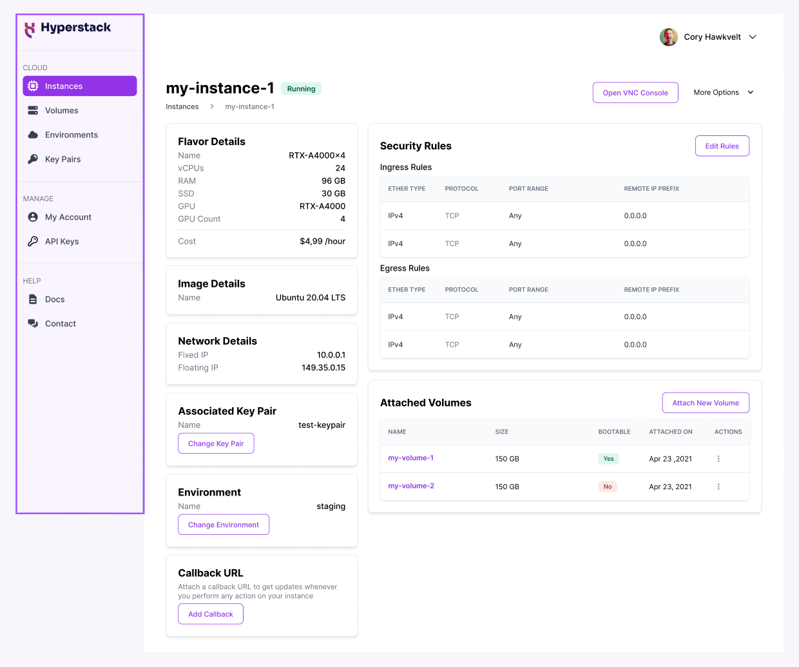799x667 pixels.
Task: Open the my-volume-1 details link
Action: pos(411,459)
